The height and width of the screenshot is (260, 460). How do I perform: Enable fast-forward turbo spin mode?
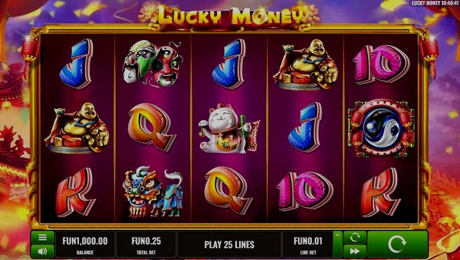click(355, 251)
